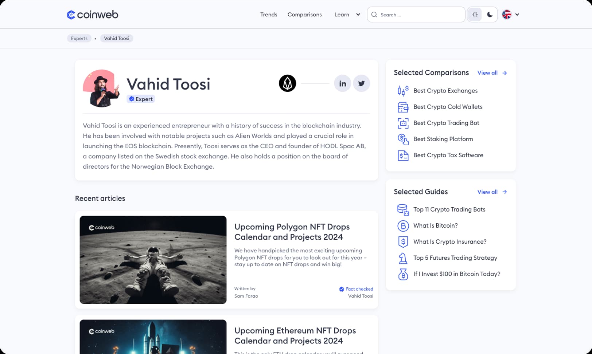592x354 pixels.
Task: Click fact checker name Vahid Toosi
Action: coord(361,296)
